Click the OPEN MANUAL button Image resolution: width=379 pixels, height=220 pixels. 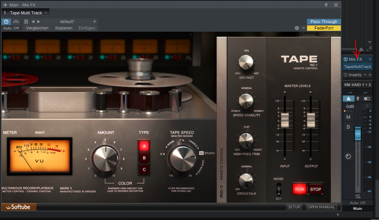click(321, 207)
